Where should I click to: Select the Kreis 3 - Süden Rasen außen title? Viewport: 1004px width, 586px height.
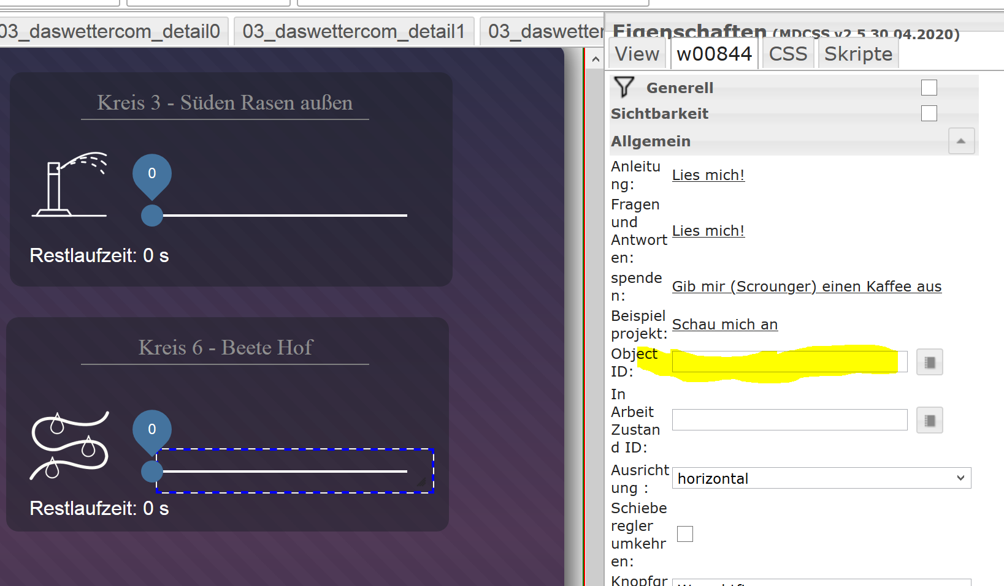click(x=225, y=102)
